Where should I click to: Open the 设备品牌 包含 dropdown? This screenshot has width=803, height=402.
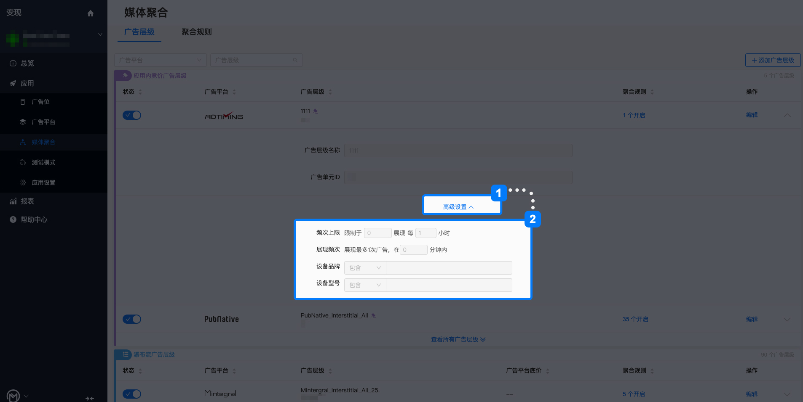pos(365,268)
